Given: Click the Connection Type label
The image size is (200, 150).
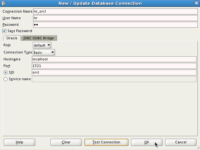Looking at the screenshot, I should (x=18, y=53).
